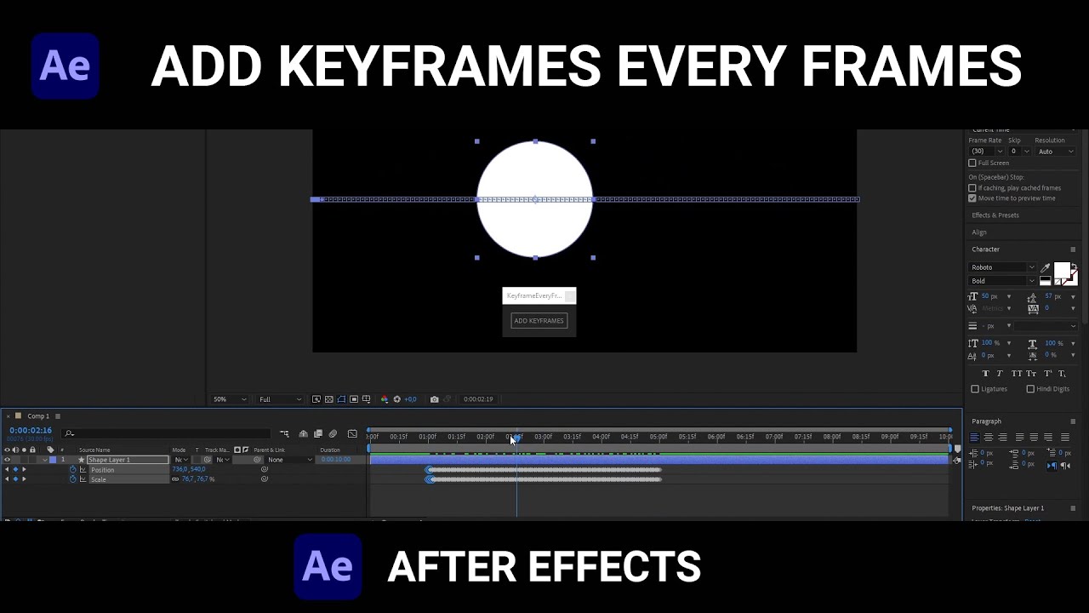This screenshot has height=613, width=1089.
Task: Click the ADD KEYFRAMES button
Action: [539, 321]
